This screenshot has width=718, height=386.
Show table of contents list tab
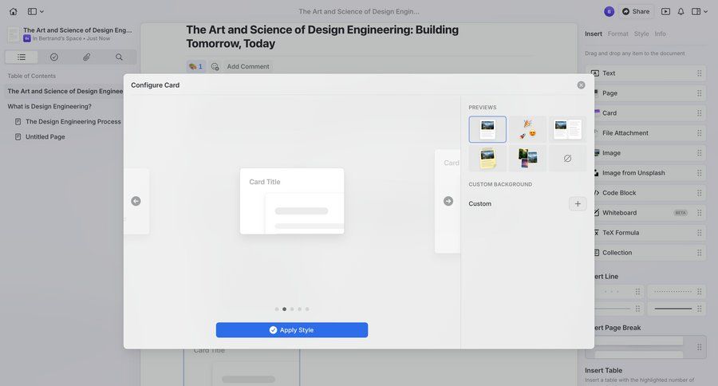tap(22, 57)
